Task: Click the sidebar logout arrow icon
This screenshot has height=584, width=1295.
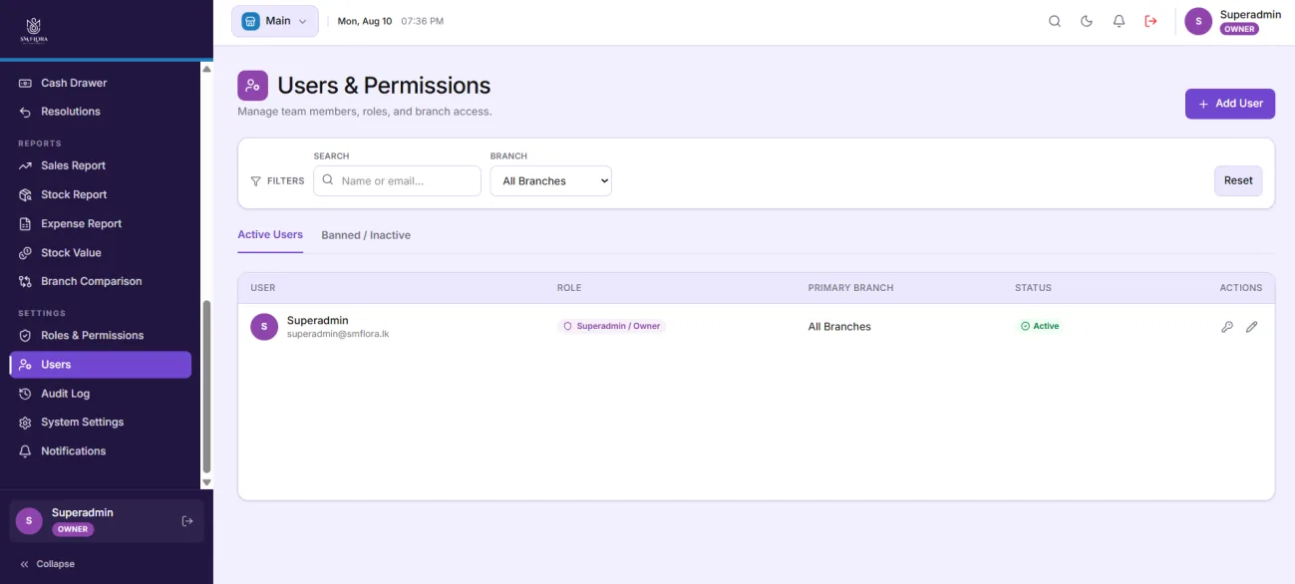Action: (x=186, y=521)
